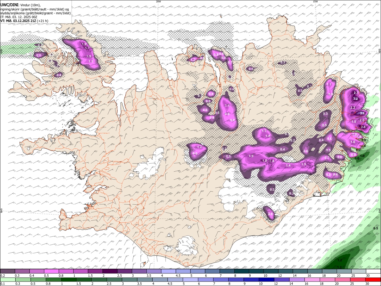Pick the bottom-row blue swatch above 7
Screen dimensions: 381x286
[x=221, y=280]
